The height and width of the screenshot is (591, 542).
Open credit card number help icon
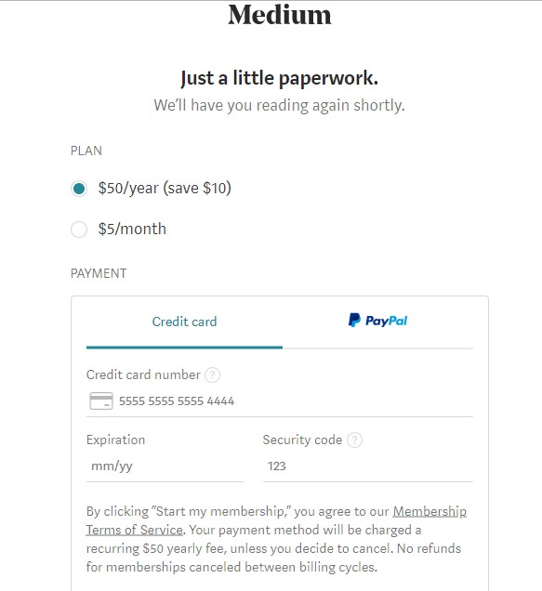212,375
